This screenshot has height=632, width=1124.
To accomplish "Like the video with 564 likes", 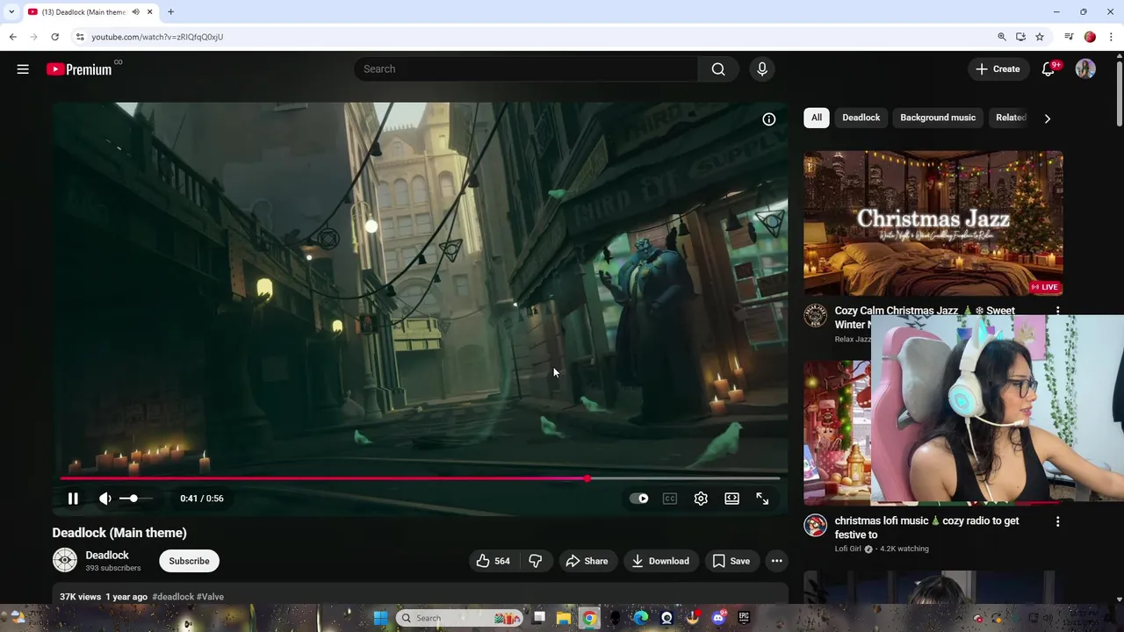I will 494,561.
